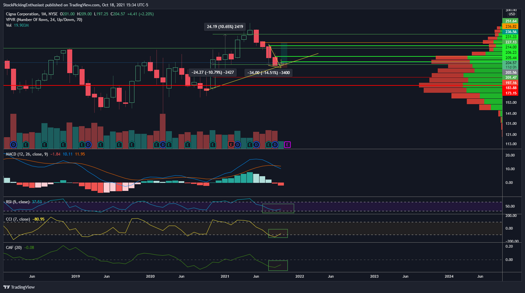Viewport: 525px width, 293px height.
Task: Select the RSI (5, close) legend
Action: 18,202
